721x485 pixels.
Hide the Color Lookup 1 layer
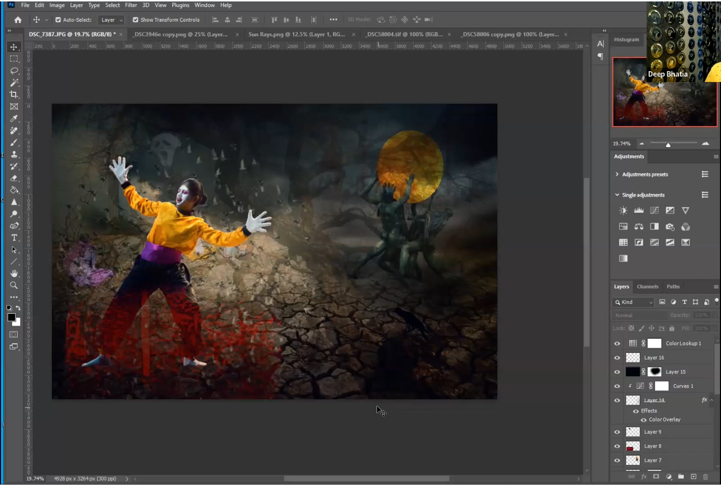pos(617,344)
